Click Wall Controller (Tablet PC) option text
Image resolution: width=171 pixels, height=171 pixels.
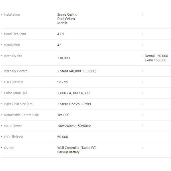[x=77, y=148]
